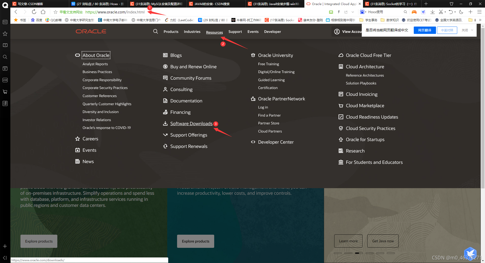Open the Developer nav menu

pos(272,32)
